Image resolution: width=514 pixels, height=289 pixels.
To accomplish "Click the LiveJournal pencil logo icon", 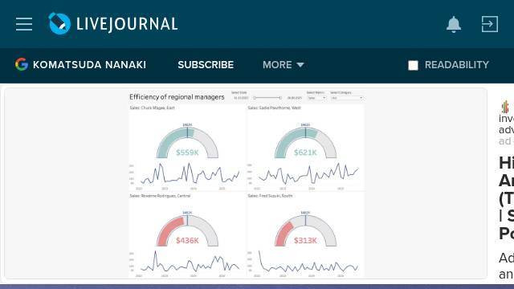I will (59, 23).
